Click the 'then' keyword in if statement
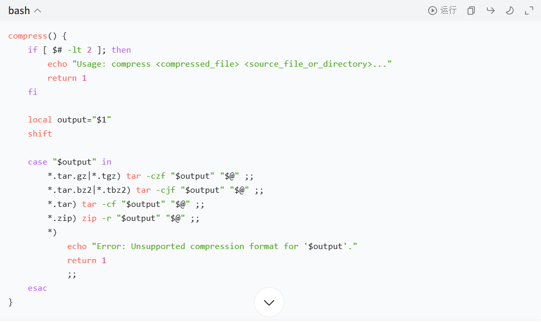This screenshot has height=322, width=541. coord(121,50)
